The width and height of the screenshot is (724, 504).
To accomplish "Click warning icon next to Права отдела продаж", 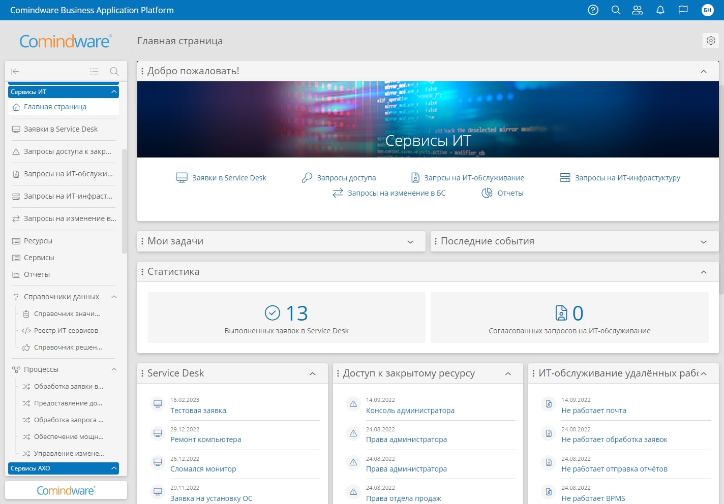I will pos(353,492).
